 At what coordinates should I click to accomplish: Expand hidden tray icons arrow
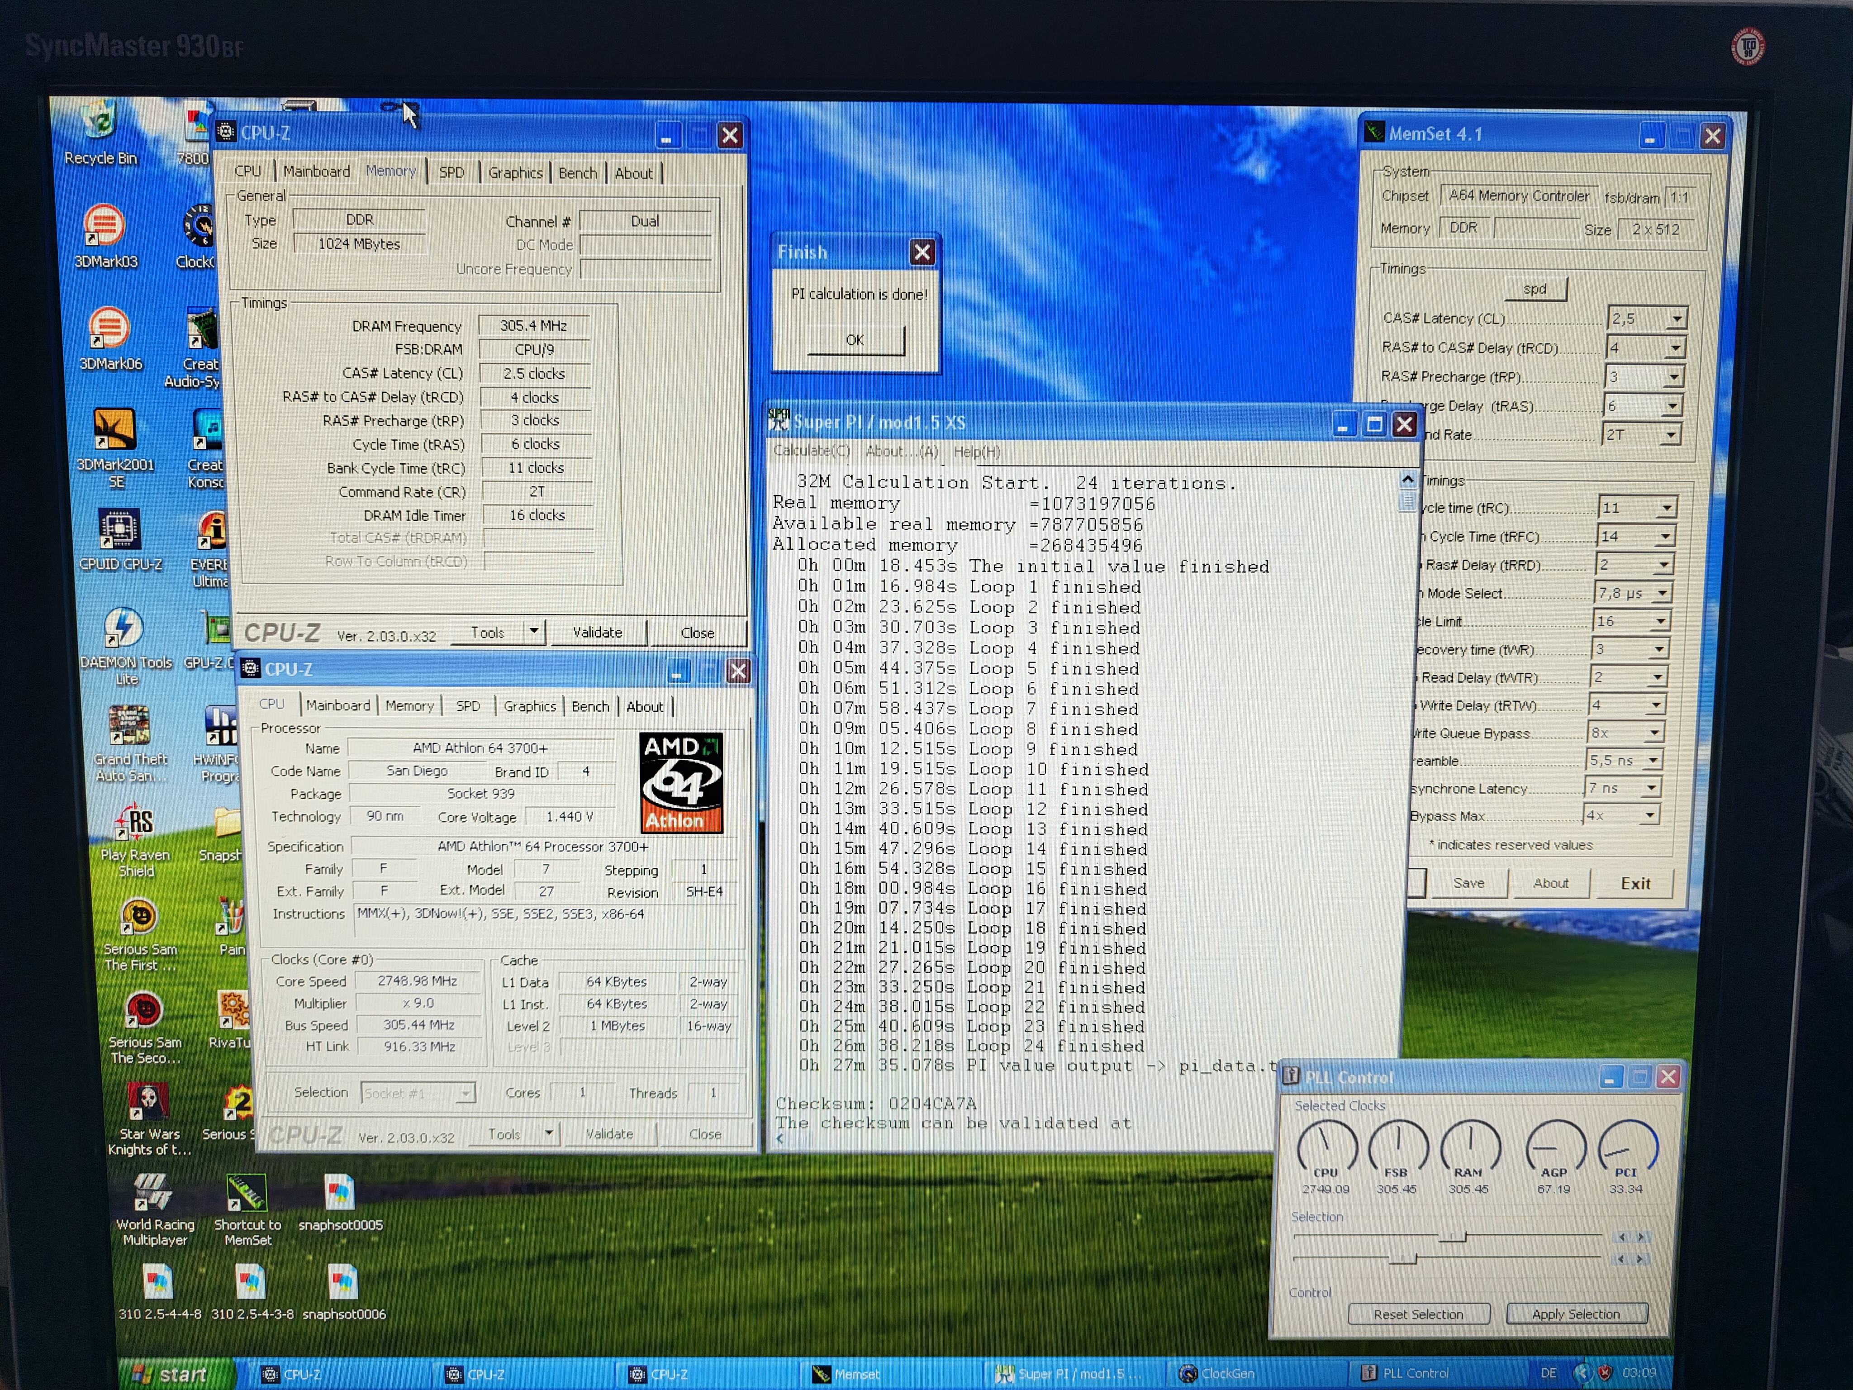click(1582, 1372)
